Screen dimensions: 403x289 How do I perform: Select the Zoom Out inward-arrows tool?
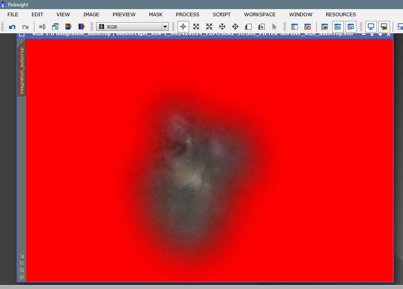click(x=209, y=27)
